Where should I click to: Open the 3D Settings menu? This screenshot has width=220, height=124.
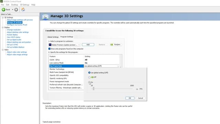[x=24, y=5]
